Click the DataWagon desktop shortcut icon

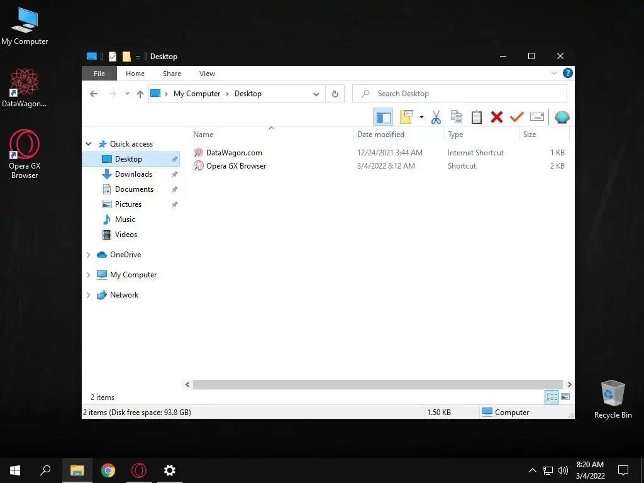[x=25, y=88]
